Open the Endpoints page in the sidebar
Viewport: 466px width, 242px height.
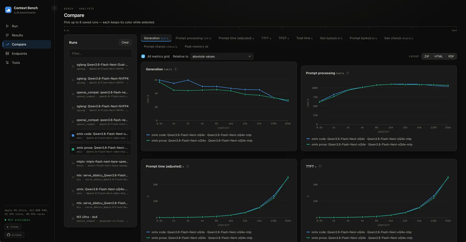pyautogui.click(x=27, y=54)
